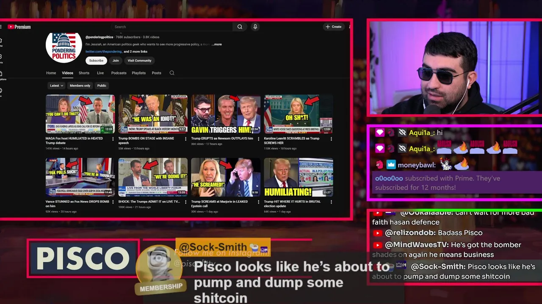Open the Playlists tab
Screen dimensions: 542x304
point(138,73)
